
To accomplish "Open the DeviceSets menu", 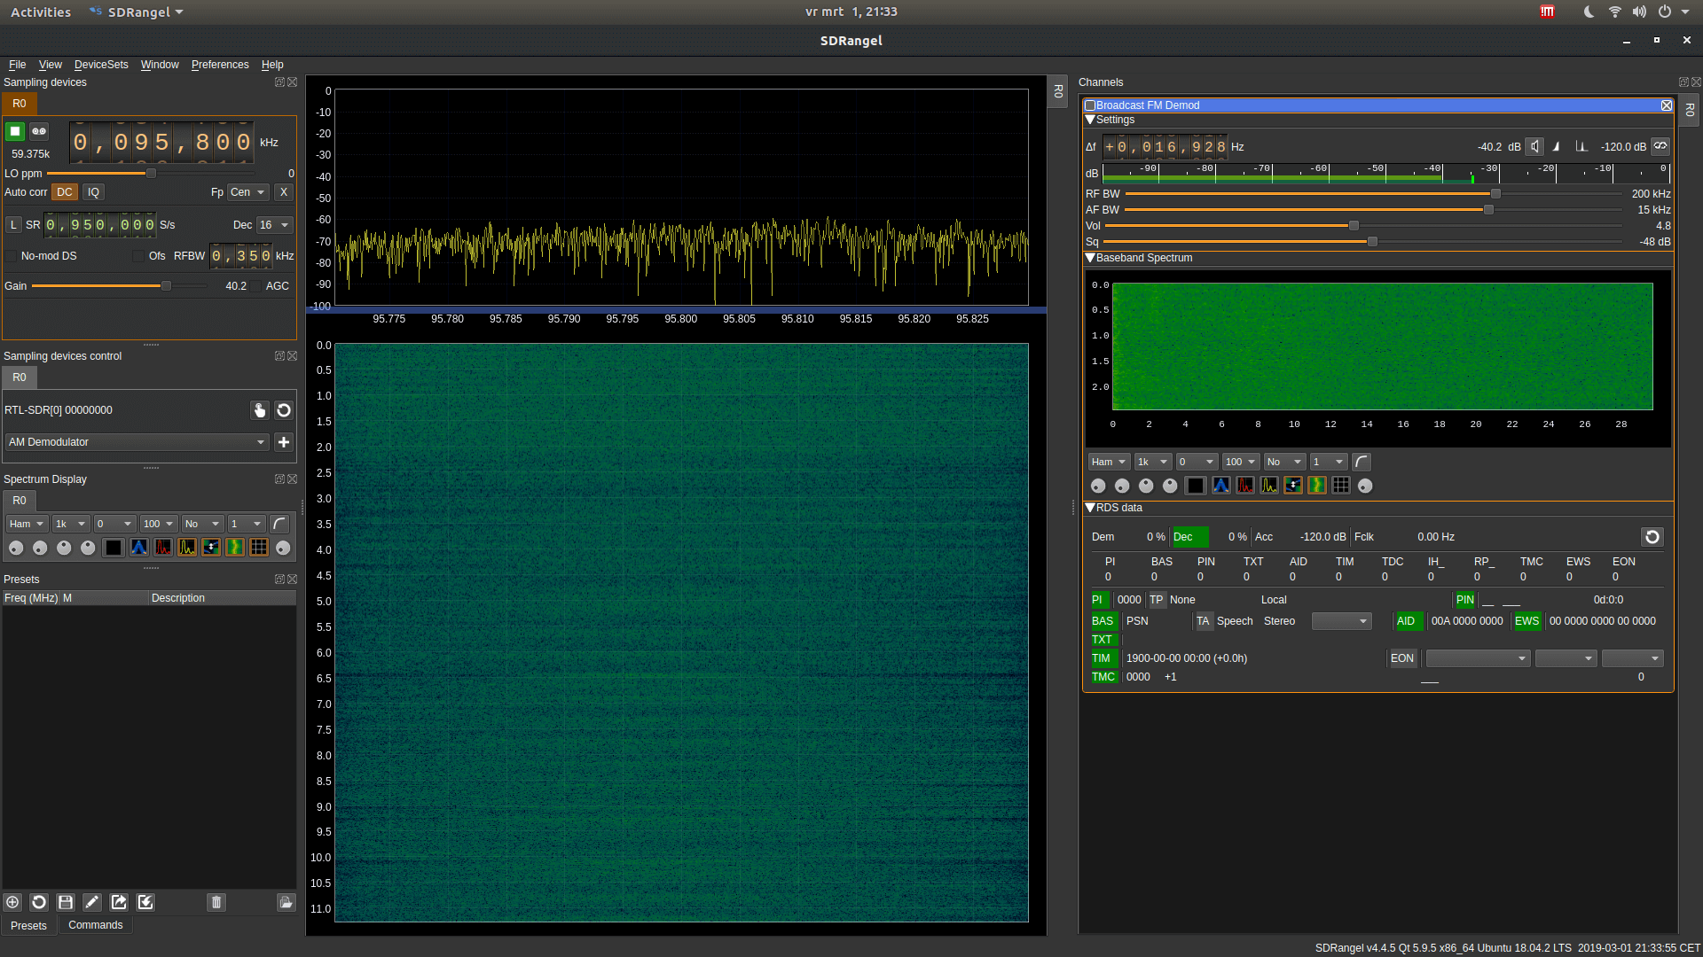I will [101, 65].
